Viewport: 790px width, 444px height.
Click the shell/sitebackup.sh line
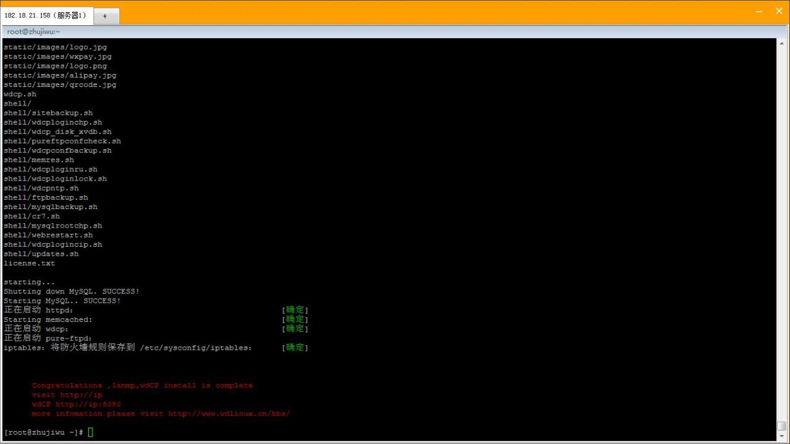point(48,113)
